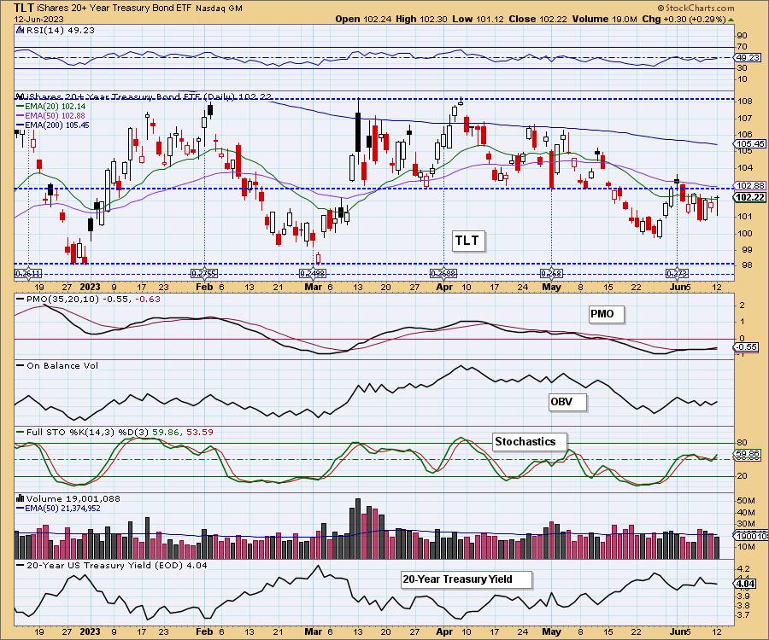Click the iShares 20+ Year Treasury Bond ETF header title
The height and width of the screenshot is (640, 769).
point(114,9)
